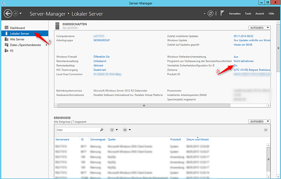Click the main vertical scrollbar thumb
This screenshot has height=179, width=281.
coord(278,48)
